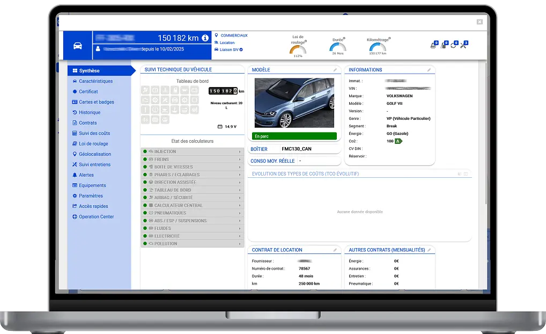The image size is (546, 334).
Task: Expand the POLLUTION calculator row
Action: point(192,244)
